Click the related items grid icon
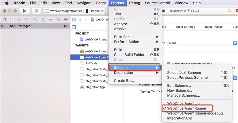238x123 pixels. pos(74,19)
